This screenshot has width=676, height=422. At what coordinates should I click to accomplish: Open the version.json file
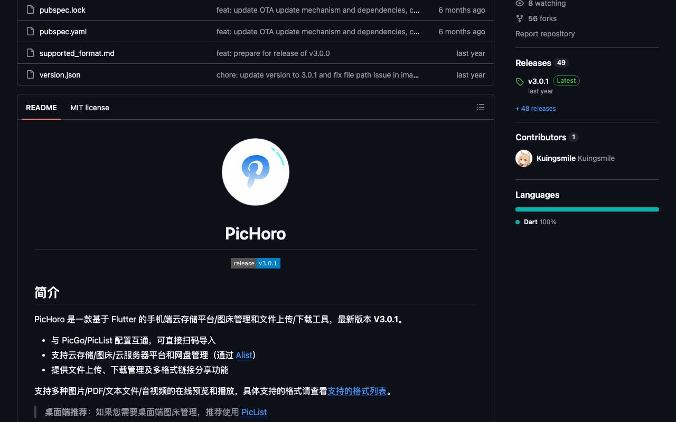(60, 75)
